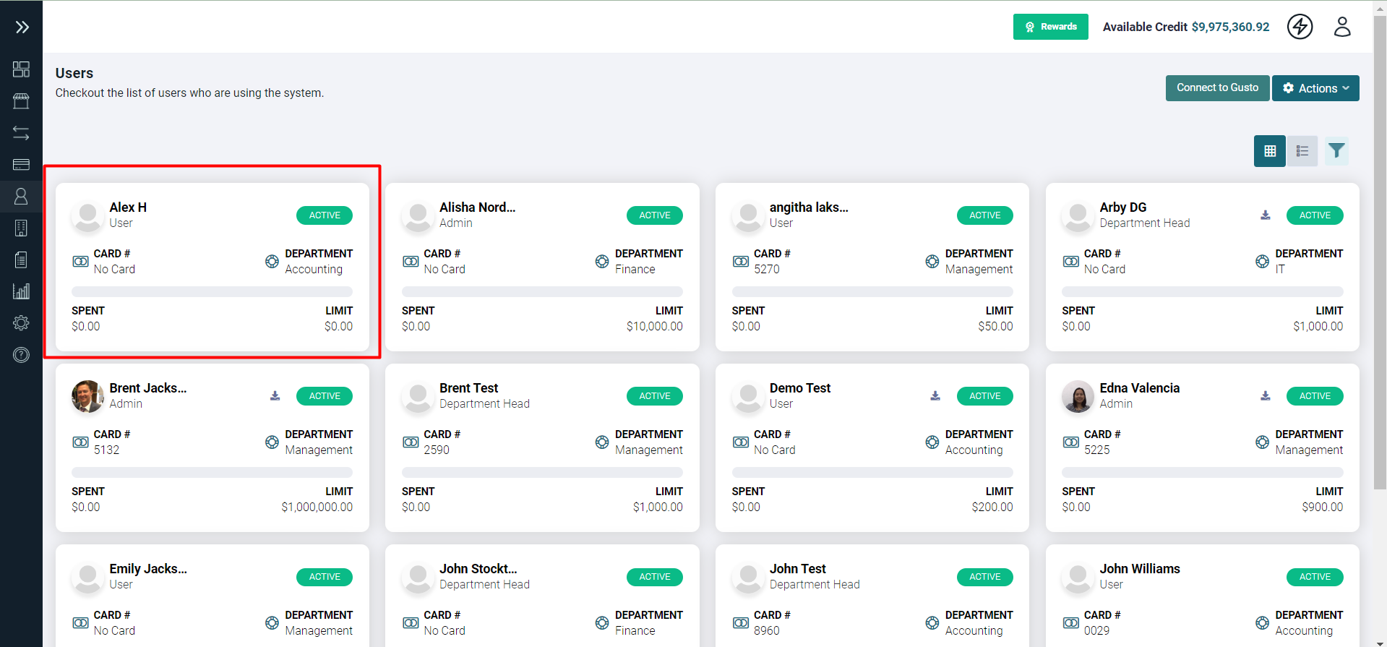This screenshot has width=1387, height=647.
Task: Expand the sidebar with double-chevron icon
Action: coord(22,27)
